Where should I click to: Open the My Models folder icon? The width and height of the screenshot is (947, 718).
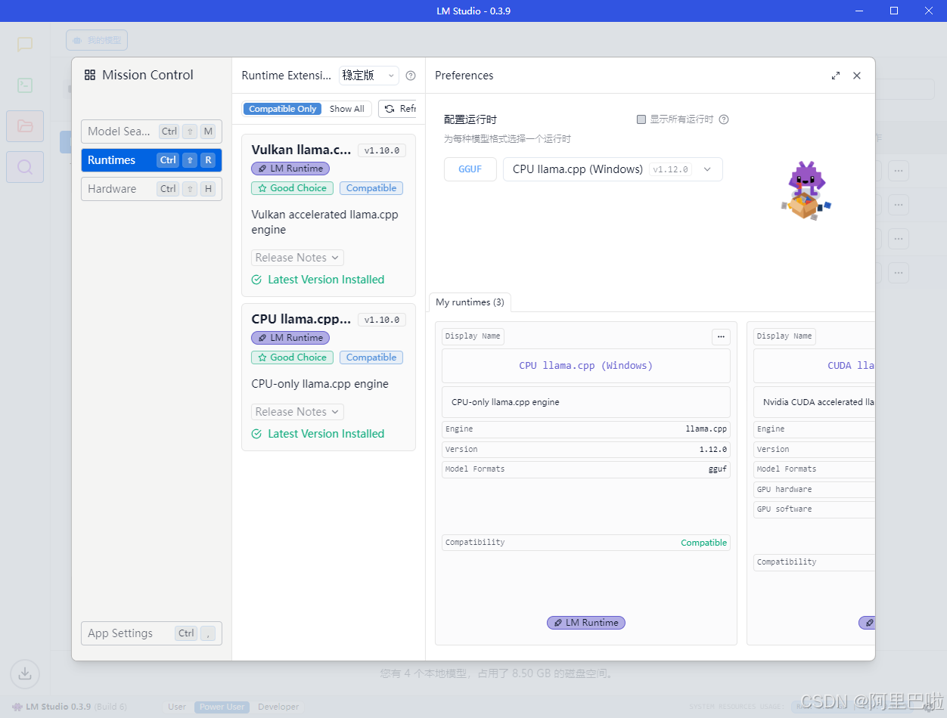click(x=25, y=126)
